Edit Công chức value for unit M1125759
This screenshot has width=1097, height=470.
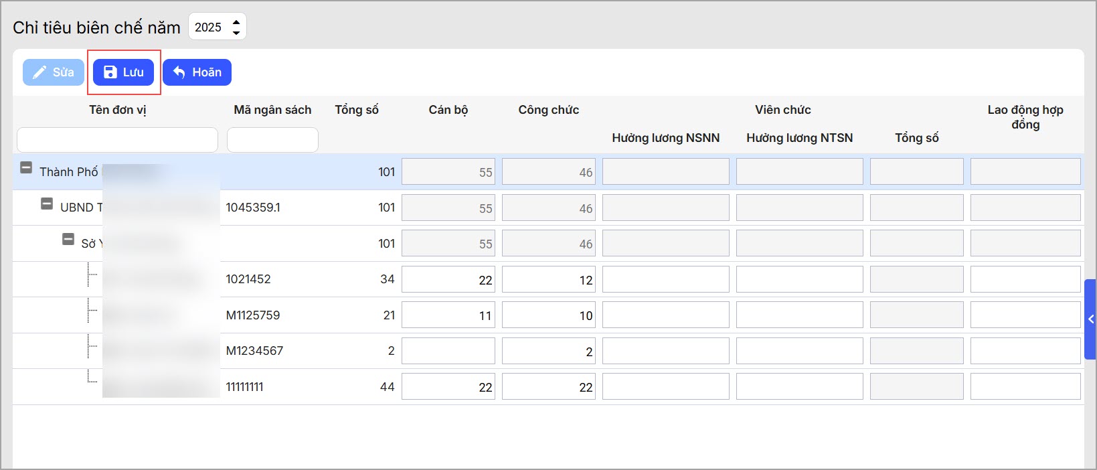tap(548, 315)
